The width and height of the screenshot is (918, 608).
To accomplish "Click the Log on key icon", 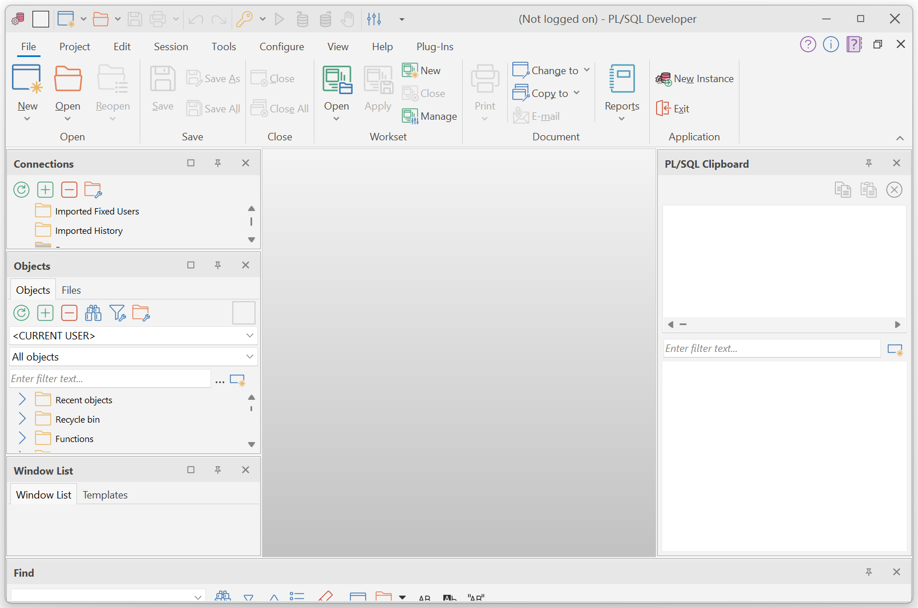I will (x=244, y=19).
